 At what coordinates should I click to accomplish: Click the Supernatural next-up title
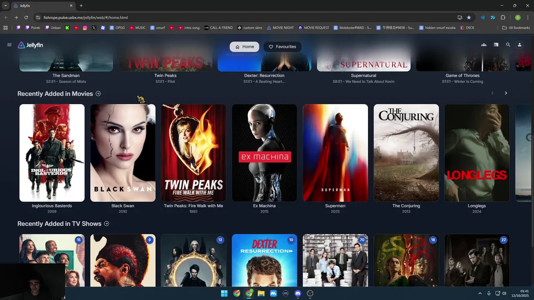tap(363, 75)
